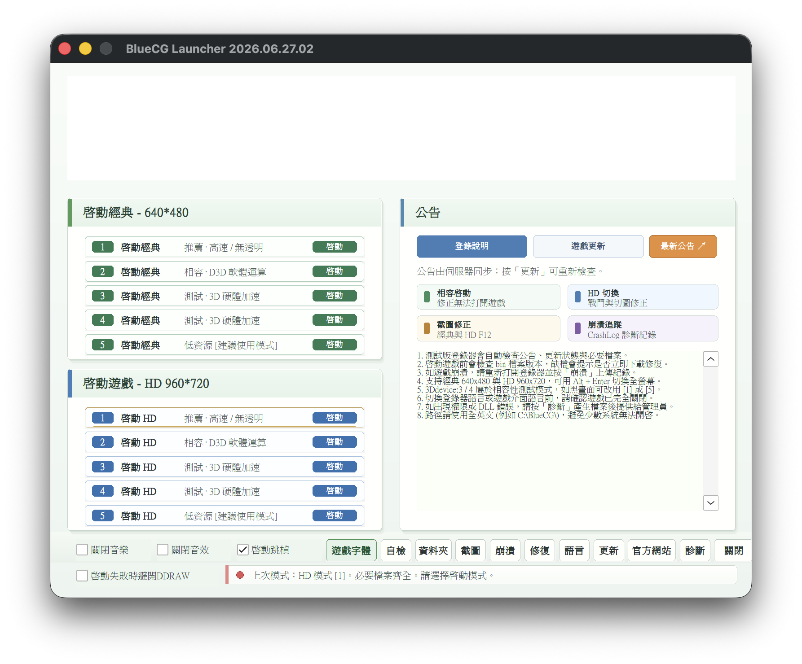
Task: Uncheck 啓動跳幀 checkbox
Action: pos(243,550)
